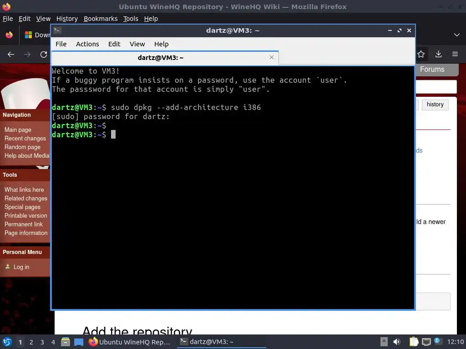Click the Firefox back arrow button
Screen dimensions: 466x349
11,55
